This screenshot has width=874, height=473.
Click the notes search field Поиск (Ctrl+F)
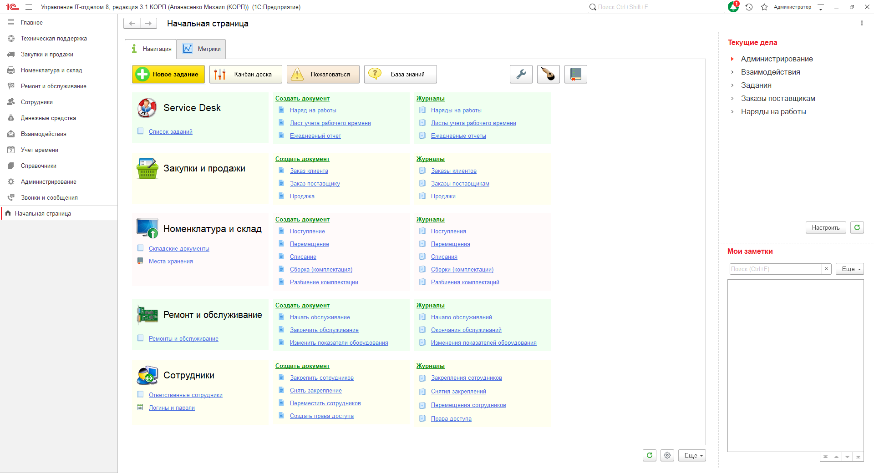coord(775,269)
